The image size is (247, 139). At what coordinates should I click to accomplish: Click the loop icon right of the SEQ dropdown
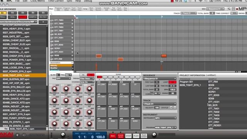[229, 9]
